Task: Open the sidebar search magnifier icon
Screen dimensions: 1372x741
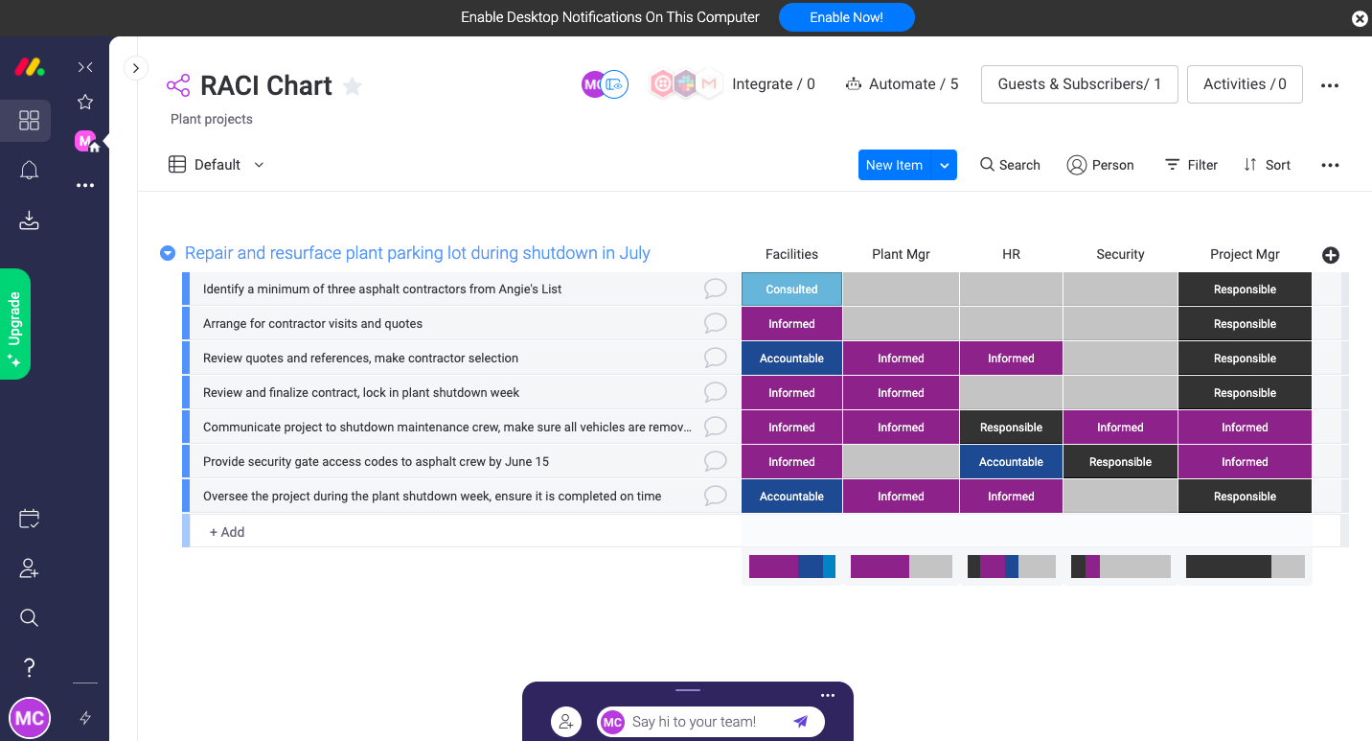Action: pyautogui.click(x=30, y=617)
